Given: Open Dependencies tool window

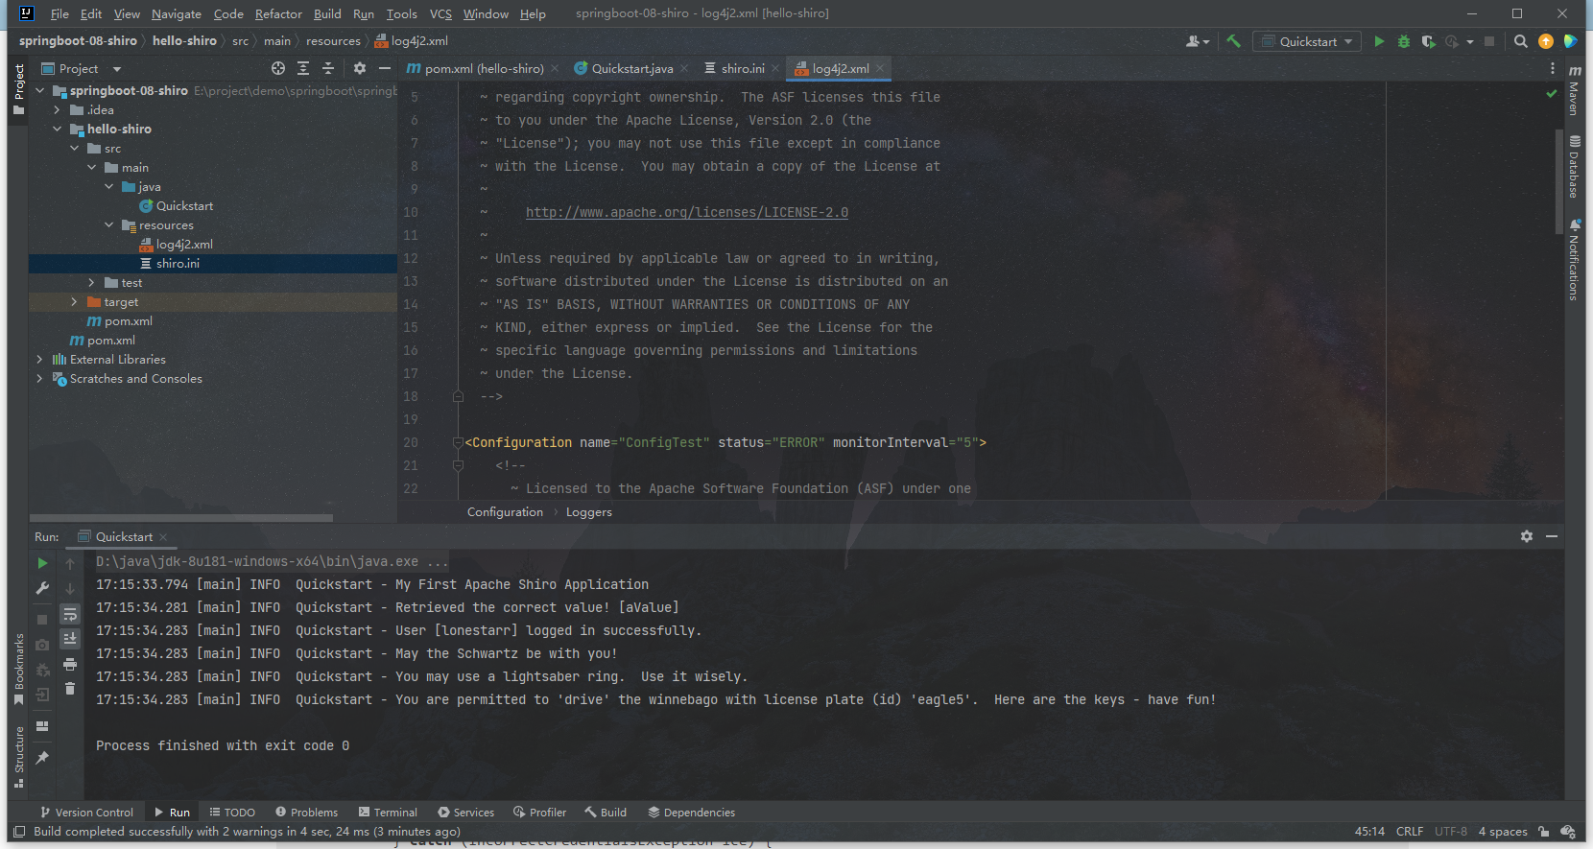Looking at the screenshot, I should click(x=691, y=813).
